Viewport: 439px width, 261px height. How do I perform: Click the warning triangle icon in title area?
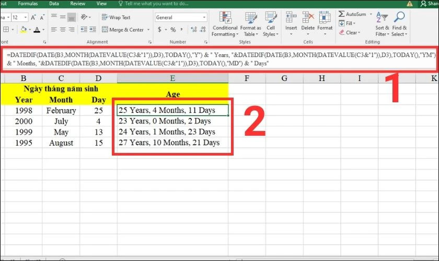coord(410,4)
